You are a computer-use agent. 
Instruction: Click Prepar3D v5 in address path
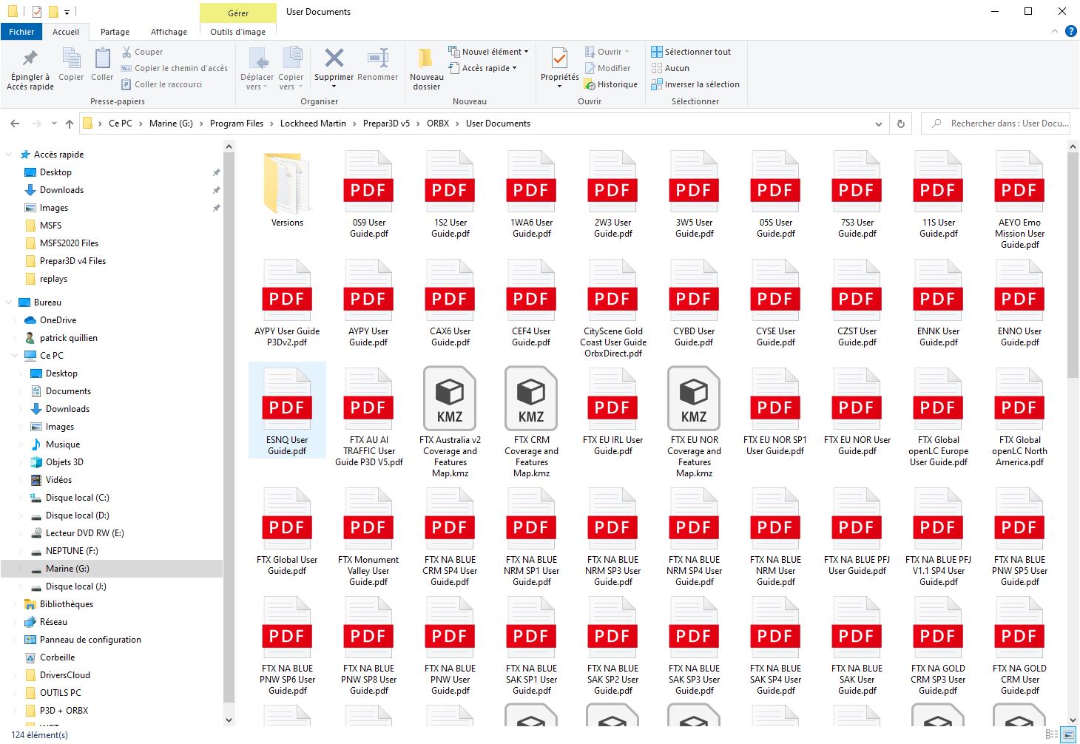point(386,124)
